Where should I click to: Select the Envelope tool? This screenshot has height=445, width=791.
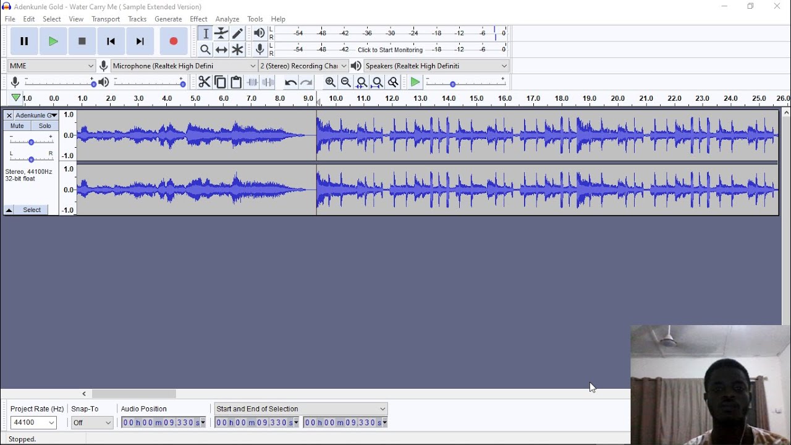(x=222, y=33)
